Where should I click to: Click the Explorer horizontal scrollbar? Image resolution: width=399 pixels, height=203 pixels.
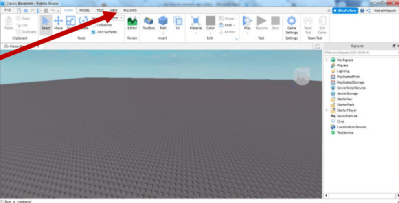362,196
